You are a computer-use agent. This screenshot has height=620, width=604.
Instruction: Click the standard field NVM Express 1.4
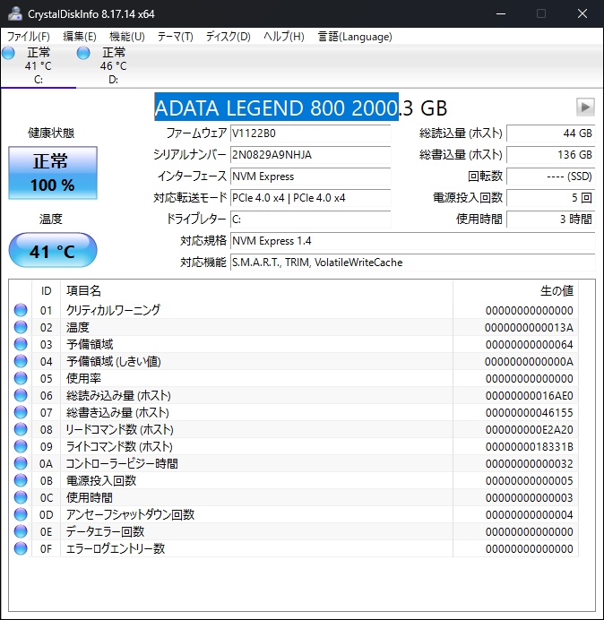[x=412, y=241]
